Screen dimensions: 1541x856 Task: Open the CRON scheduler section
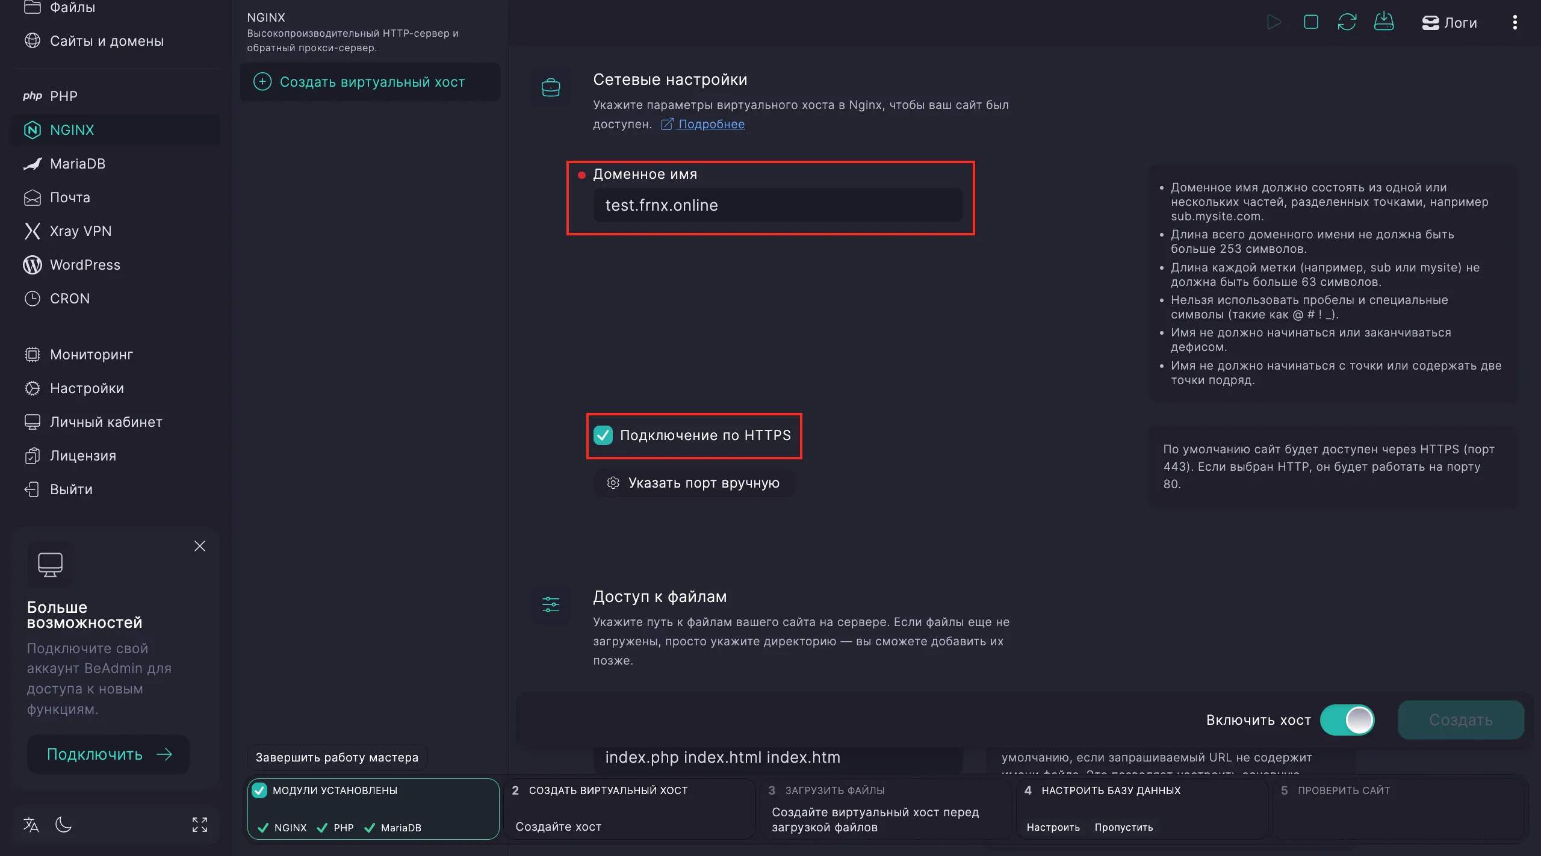[69, 298]
